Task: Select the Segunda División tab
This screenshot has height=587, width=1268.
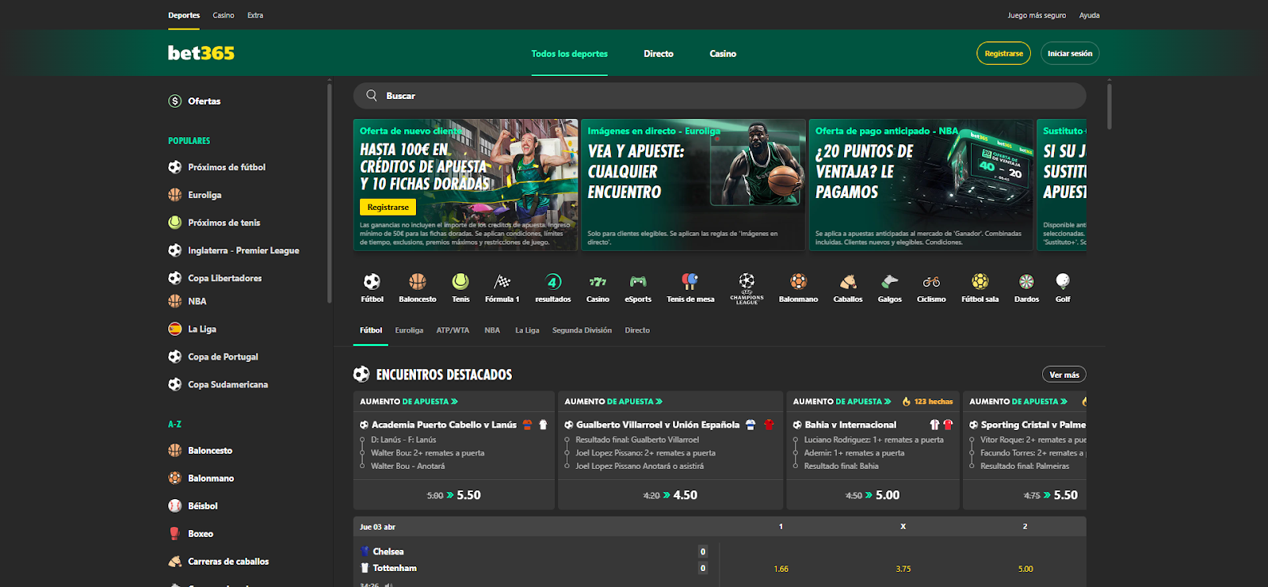Action: point(582,330)
